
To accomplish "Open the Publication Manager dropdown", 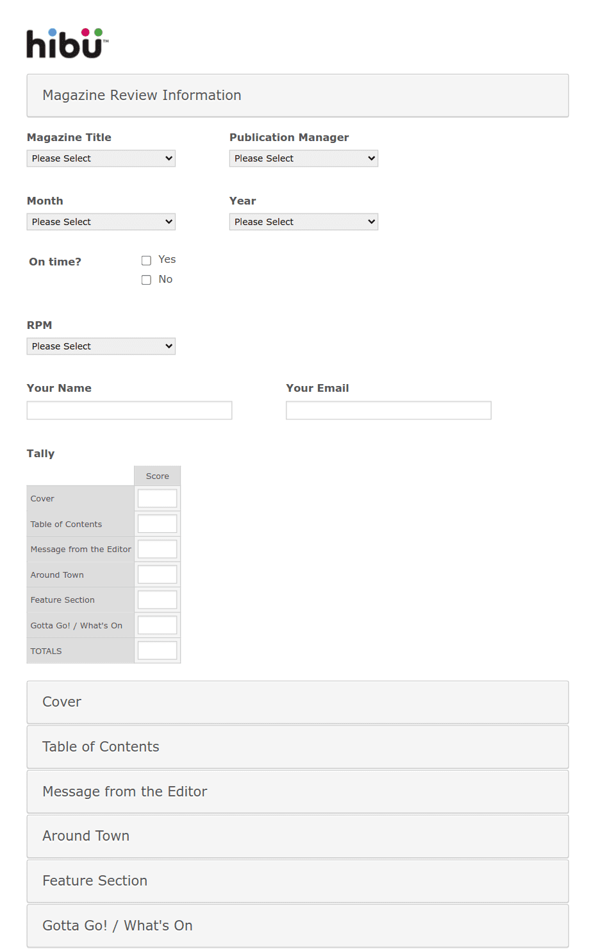I will tap(303, 158).
